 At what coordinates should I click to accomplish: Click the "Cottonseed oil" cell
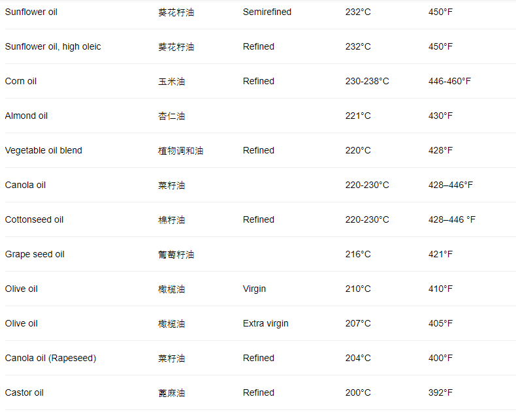click(34, 219)
